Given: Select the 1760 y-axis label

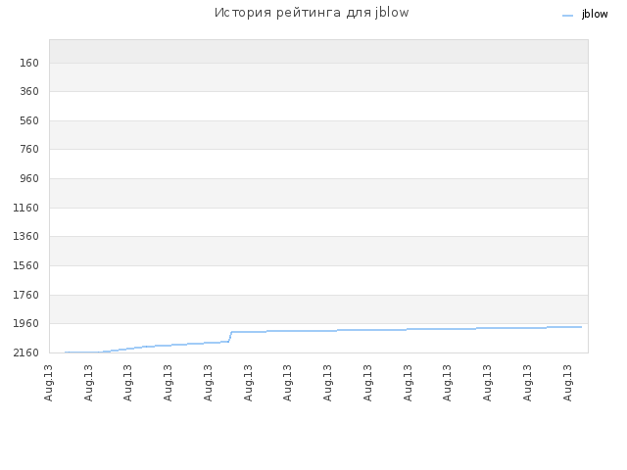Looking at the screenshot, I should coord(26,295).
